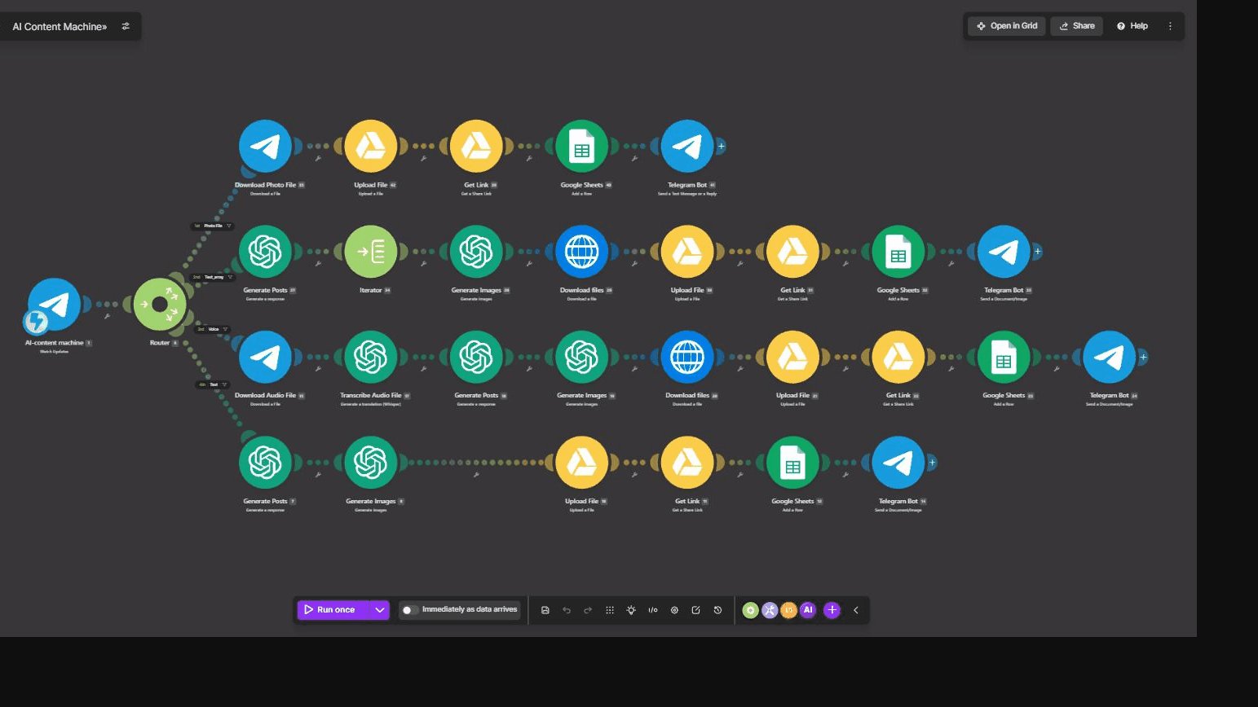1258x707 pixels.
Task: Add a favorite with the purple plus button
Action: (x=832, y=610)
